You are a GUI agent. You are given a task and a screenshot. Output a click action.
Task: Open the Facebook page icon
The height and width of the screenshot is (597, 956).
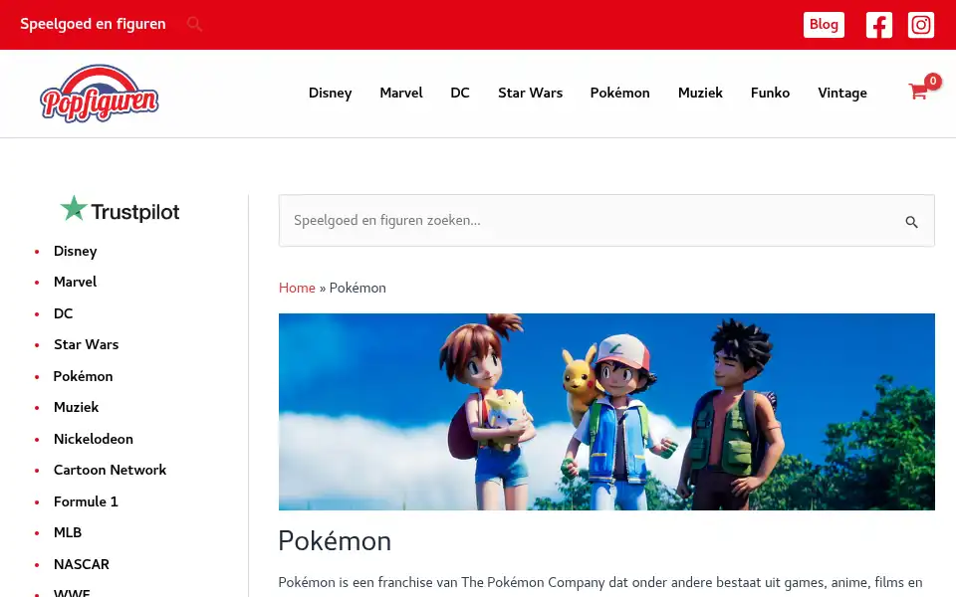(x=878, y=25)
